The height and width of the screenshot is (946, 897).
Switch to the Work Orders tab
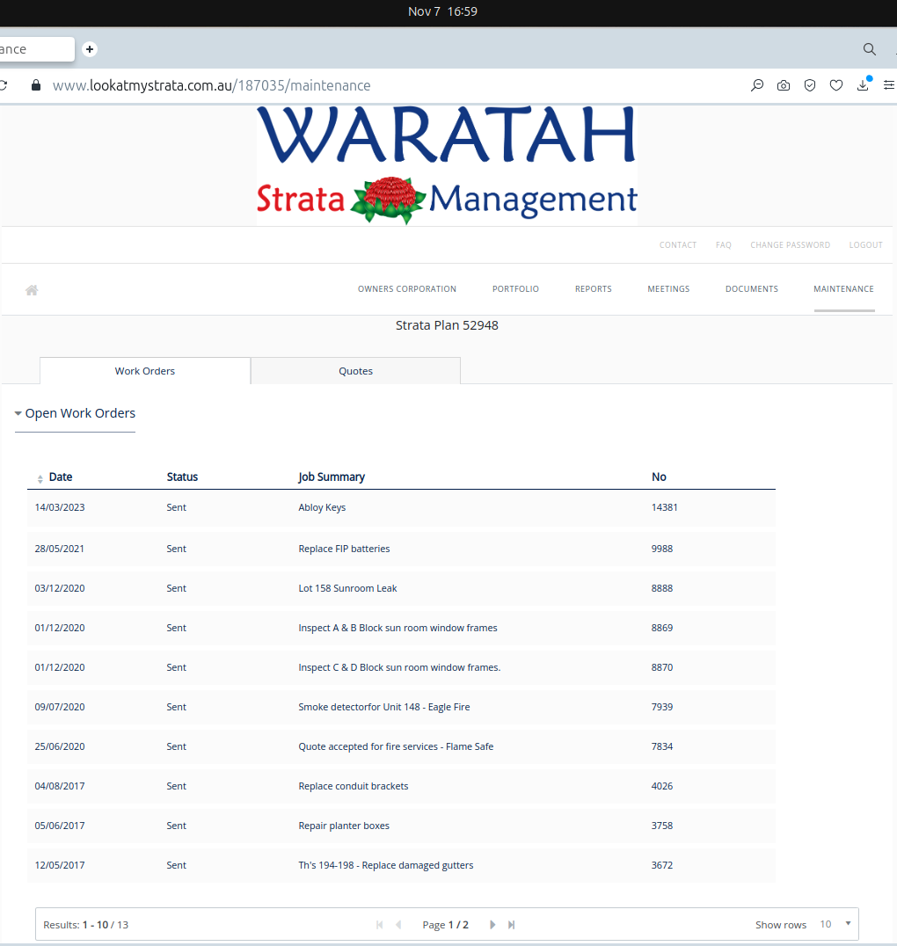tap(145, 371)
